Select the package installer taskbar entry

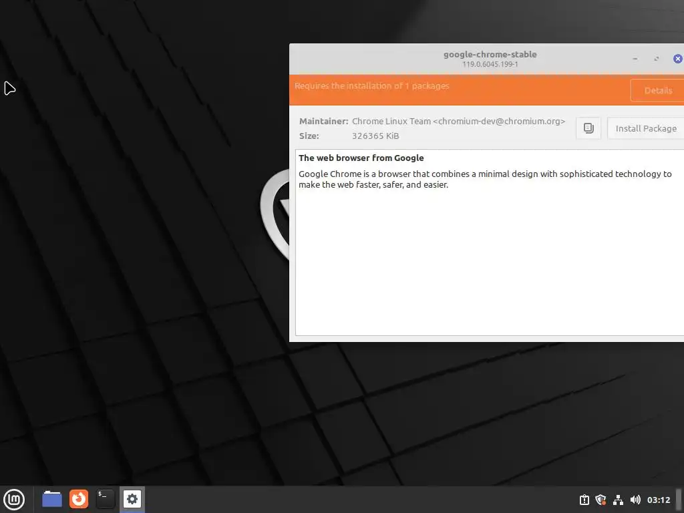click(x=132, y=499)
